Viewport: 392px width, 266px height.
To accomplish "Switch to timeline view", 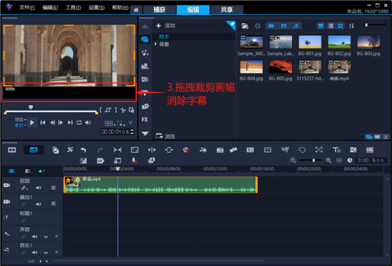I will 33,150.
